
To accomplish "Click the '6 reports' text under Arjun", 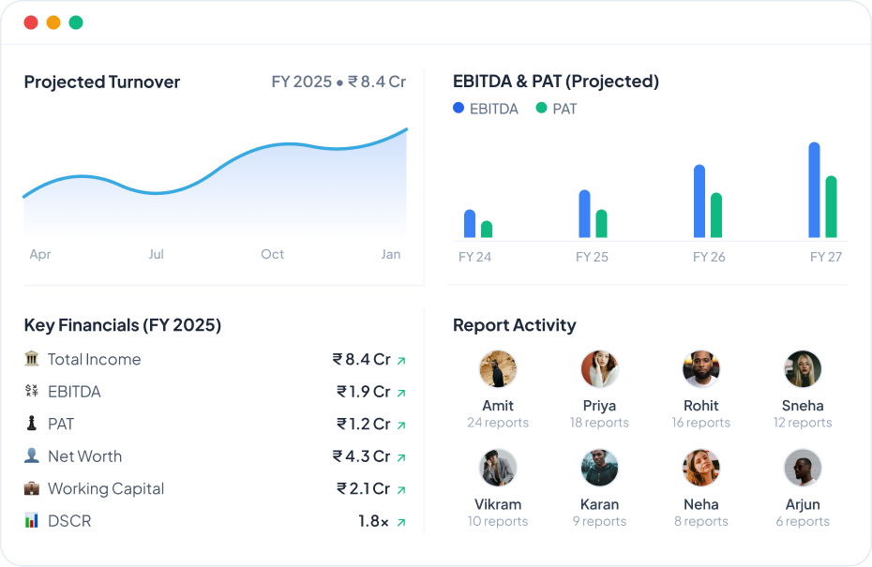I will (803, 521).
